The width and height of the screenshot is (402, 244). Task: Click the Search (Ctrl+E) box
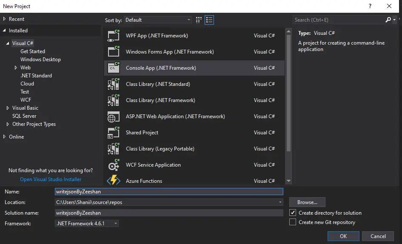[339, 20]
